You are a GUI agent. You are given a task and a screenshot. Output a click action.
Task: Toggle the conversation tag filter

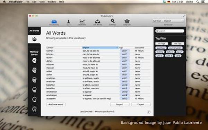[175, 48]
